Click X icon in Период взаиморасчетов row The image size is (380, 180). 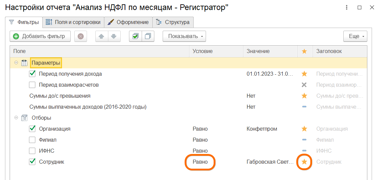click(304, 85)
